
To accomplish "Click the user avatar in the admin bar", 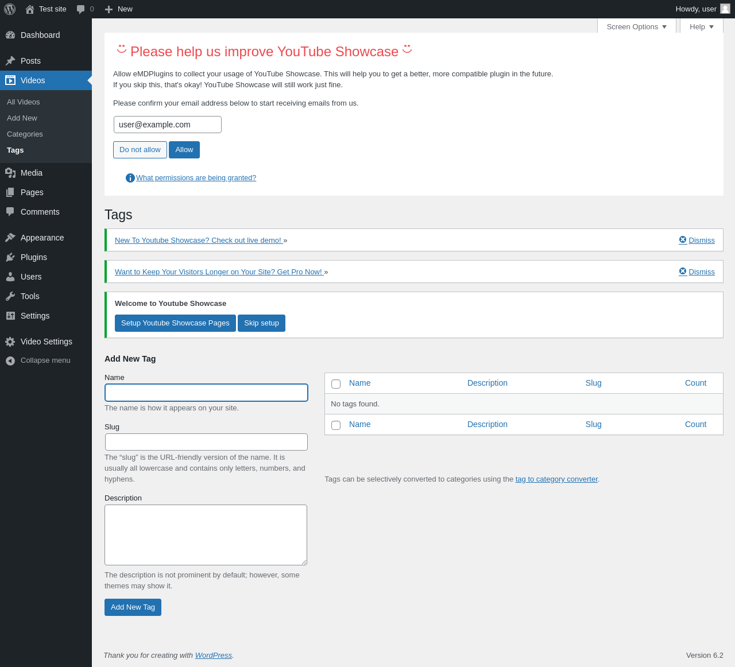I will 725,9.
